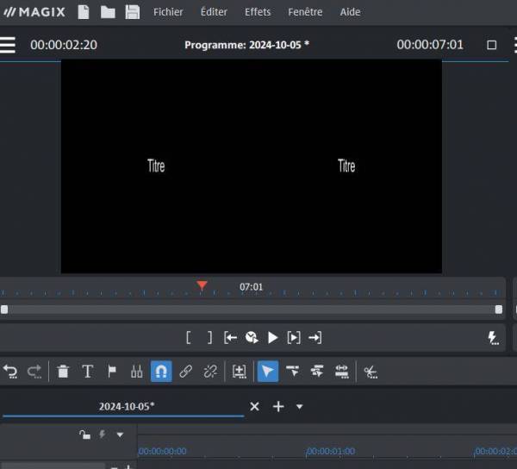This screenshot has height=469, width=517.
Task: Jump to range end
Action: (315, 338)
